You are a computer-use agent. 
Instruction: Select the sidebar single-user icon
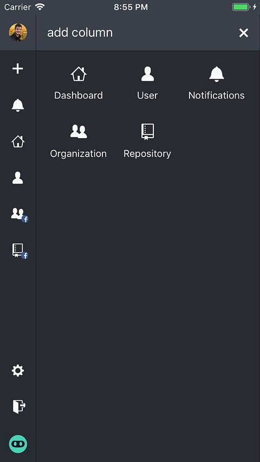pyautogui.click(x=18, y=178)
